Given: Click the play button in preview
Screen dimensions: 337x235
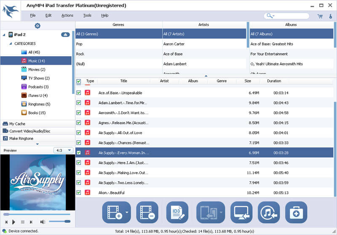Looking at the screenshot, I should pyautogui.click(x=13, y=222).
